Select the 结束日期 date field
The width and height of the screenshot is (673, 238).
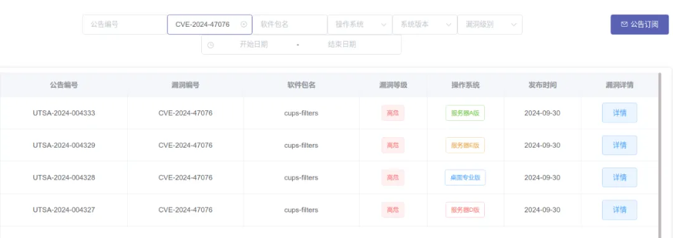pos(341,45)
